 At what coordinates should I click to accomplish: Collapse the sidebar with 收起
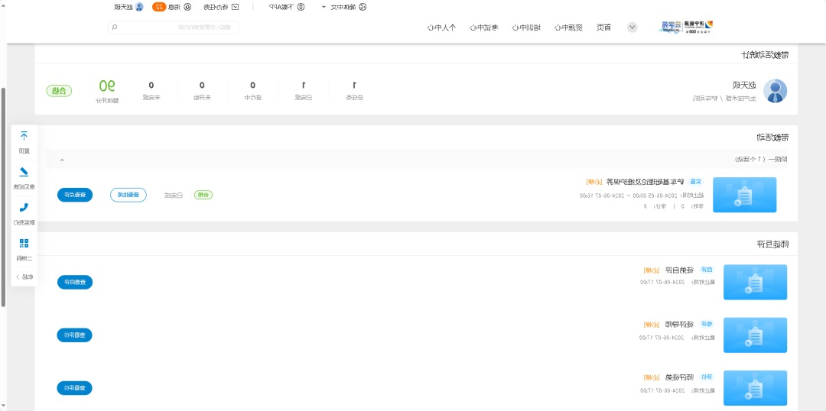click(x=24, y=276)
